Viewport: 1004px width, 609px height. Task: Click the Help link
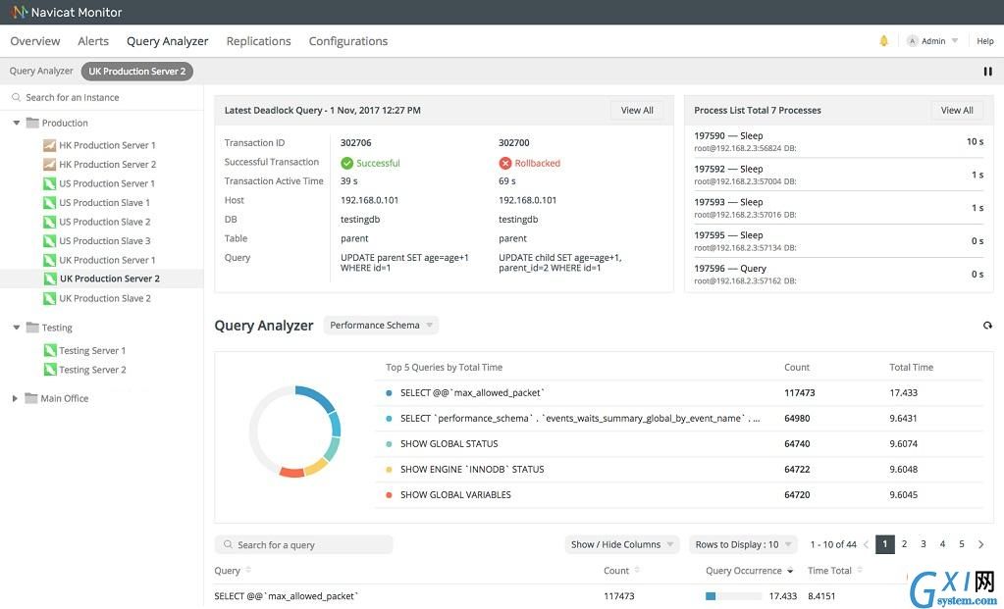pos(984,41)
